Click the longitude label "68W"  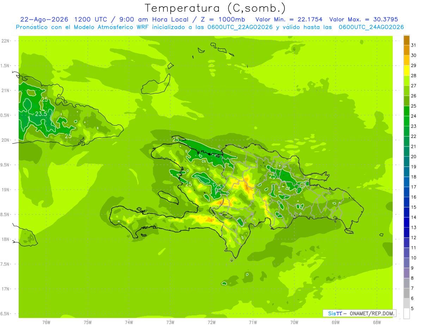(377, 322)
